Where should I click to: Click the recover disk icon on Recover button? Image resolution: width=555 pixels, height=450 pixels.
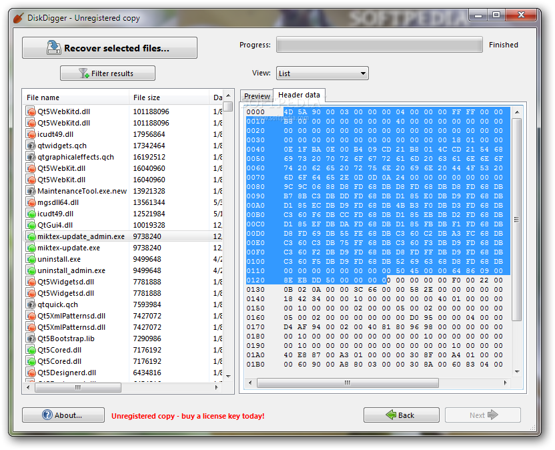54,47
